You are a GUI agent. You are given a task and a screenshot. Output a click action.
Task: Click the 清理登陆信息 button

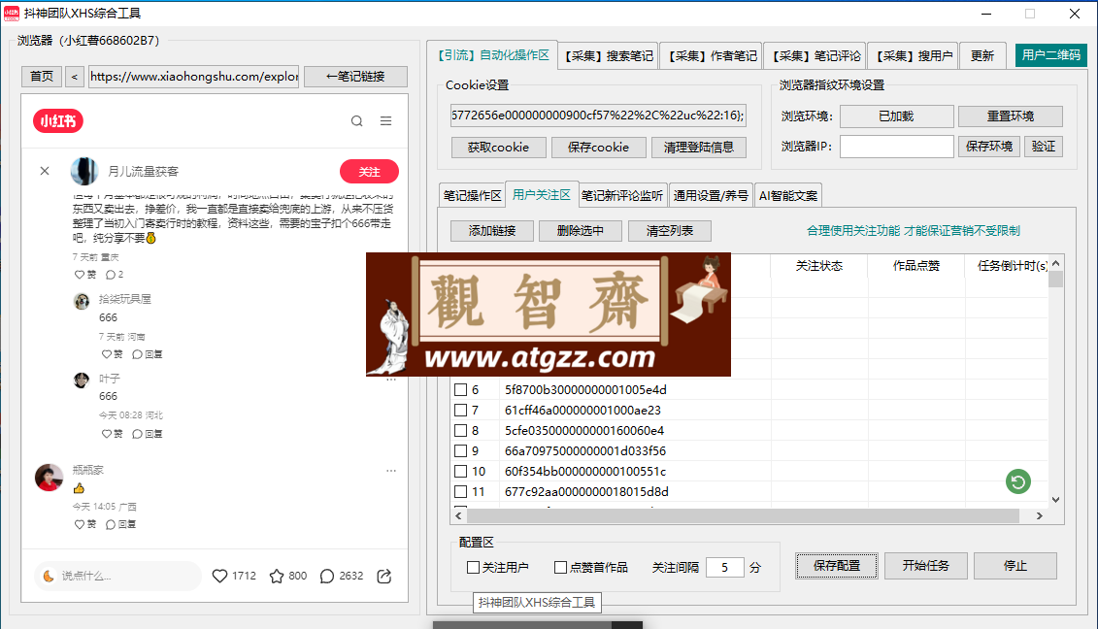tap(698, 148)
